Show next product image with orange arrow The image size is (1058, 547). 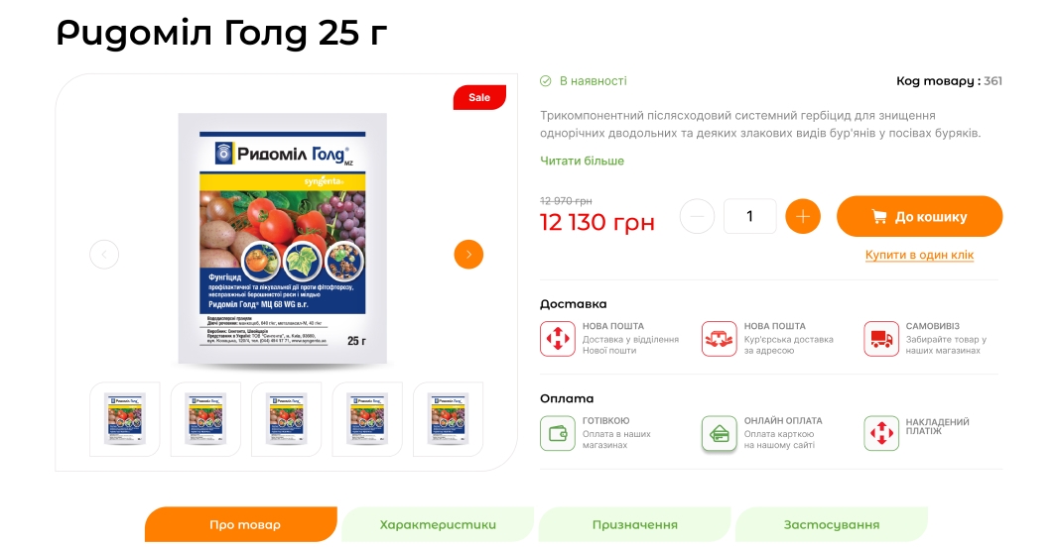coord(468,255)
